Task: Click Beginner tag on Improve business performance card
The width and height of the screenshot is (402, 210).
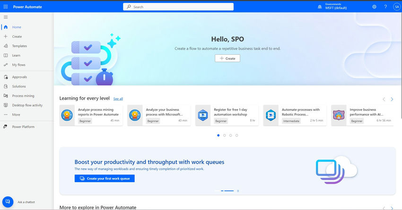Action: click(x=357, y=121)
